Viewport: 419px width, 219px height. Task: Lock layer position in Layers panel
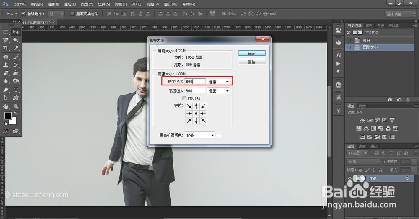pos(374,170)
